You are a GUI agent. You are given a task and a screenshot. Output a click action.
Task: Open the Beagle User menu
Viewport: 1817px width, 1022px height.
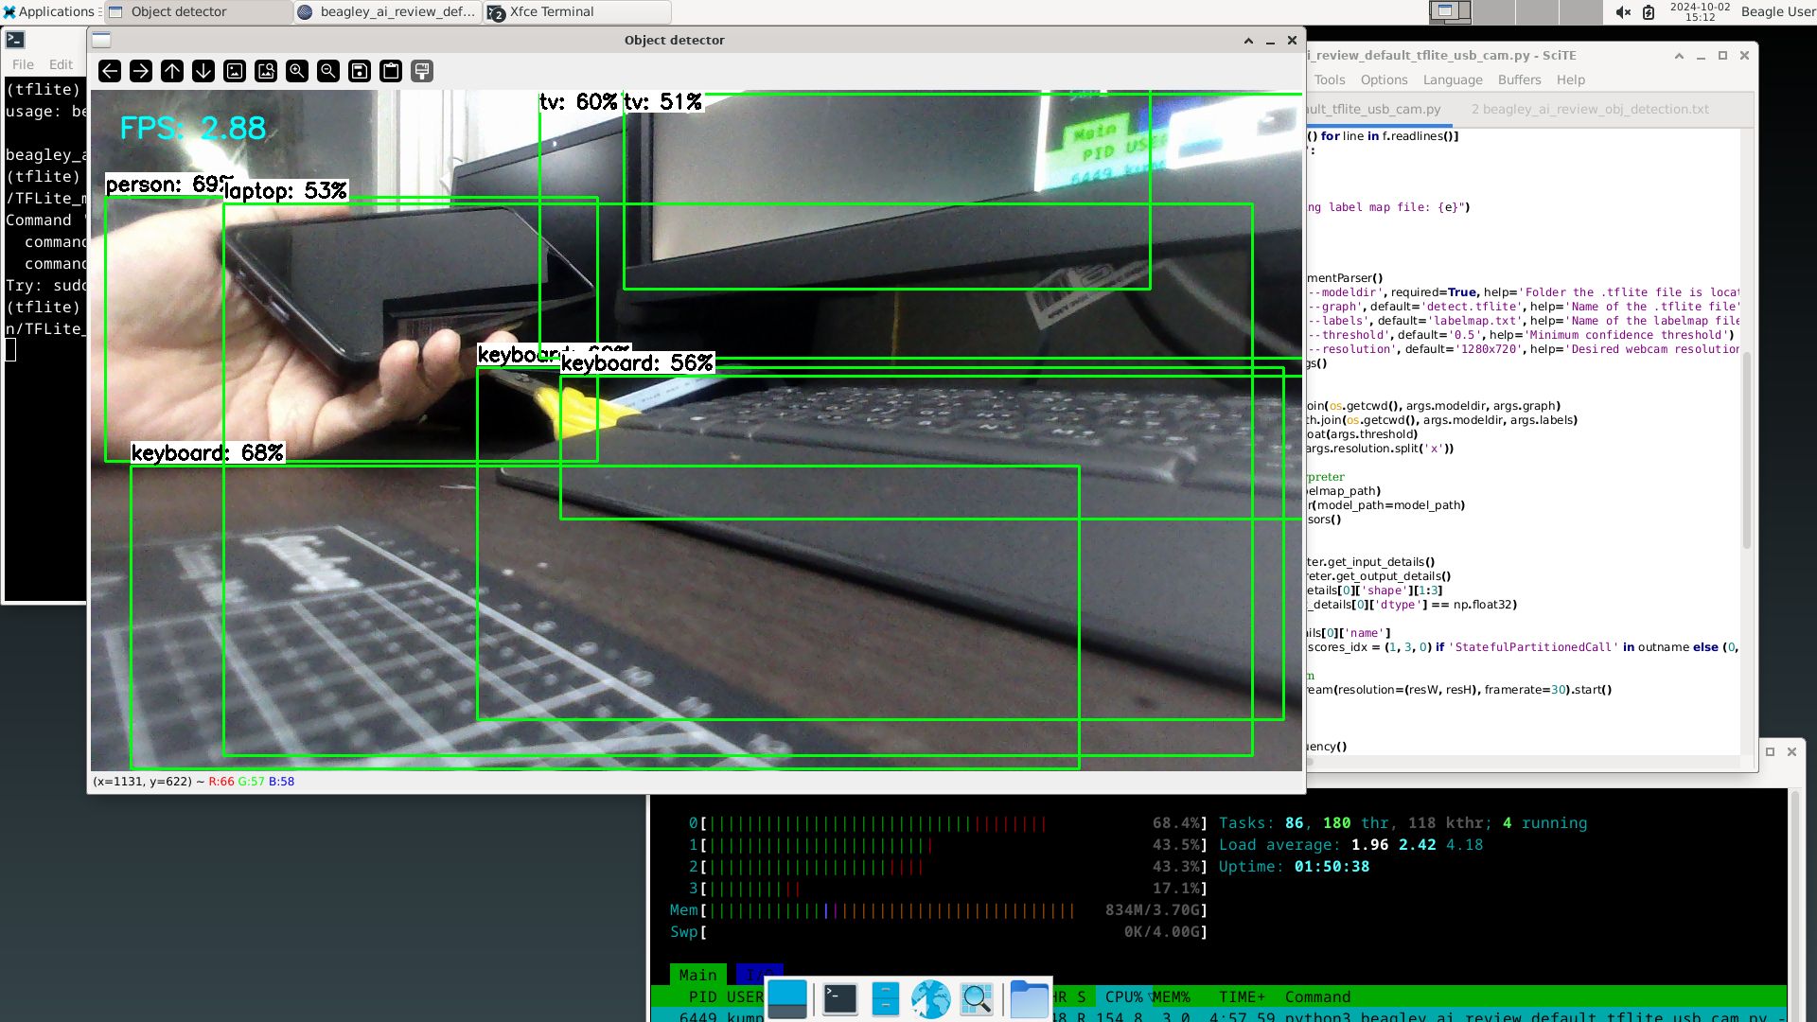click(x=1777, y=11)
